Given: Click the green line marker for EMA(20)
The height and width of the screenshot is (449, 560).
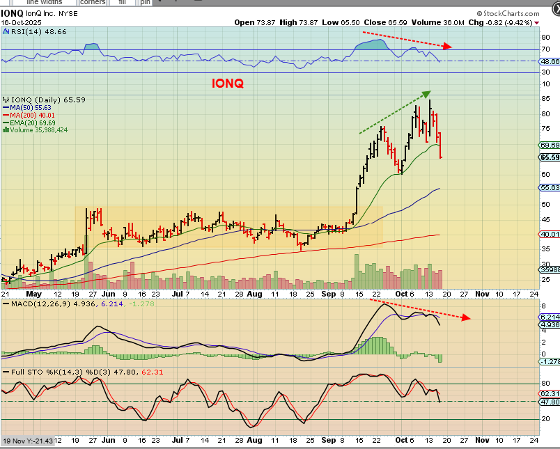Looking at the screenshot, I should (x=6, y=123).
